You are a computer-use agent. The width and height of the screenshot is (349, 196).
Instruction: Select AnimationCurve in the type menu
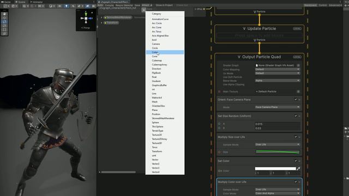pos(165,19)
